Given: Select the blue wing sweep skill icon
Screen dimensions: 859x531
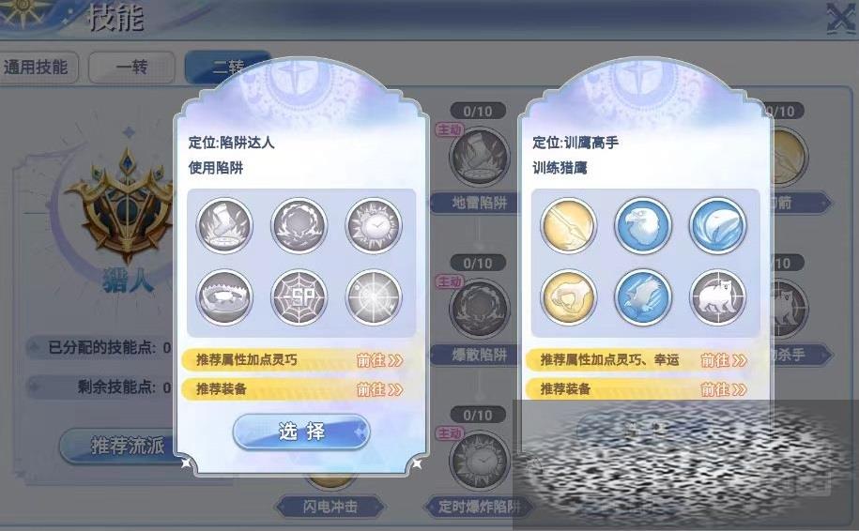Looking at the screenshot, I should [x=717, y=225].
